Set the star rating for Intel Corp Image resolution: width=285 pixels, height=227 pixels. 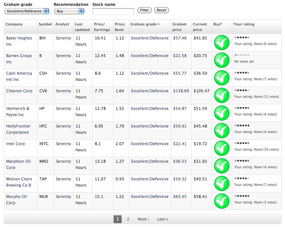tap(242, 143)
